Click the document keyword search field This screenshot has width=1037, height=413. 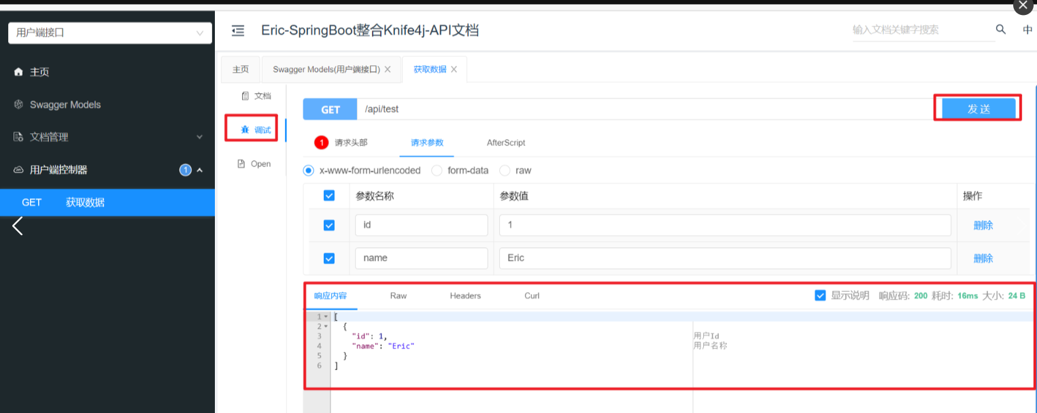(x=923, y=30)
